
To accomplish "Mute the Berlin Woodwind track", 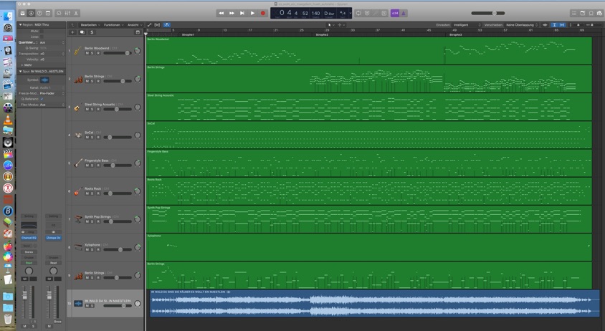I will point(87,53).
